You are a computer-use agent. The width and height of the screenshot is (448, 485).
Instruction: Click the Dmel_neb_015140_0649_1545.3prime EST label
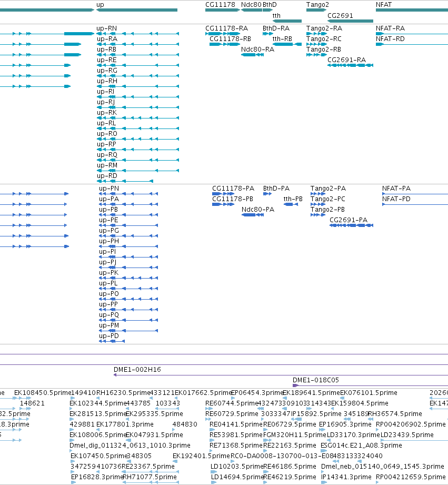(383, 467)
